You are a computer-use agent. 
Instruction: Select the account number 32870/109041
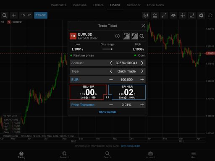[x=126, y=63]
